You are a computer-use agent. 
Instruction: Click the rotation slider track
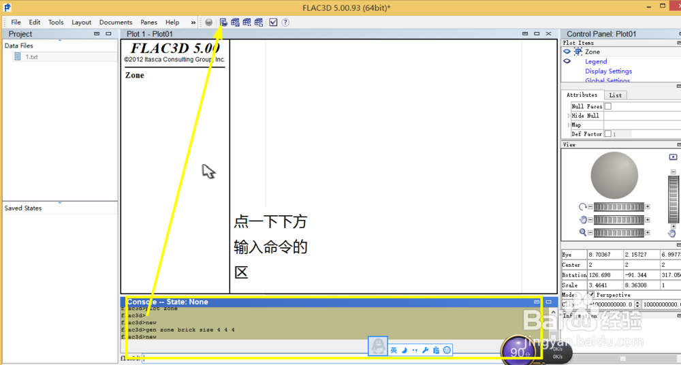(x=619, y=207)
